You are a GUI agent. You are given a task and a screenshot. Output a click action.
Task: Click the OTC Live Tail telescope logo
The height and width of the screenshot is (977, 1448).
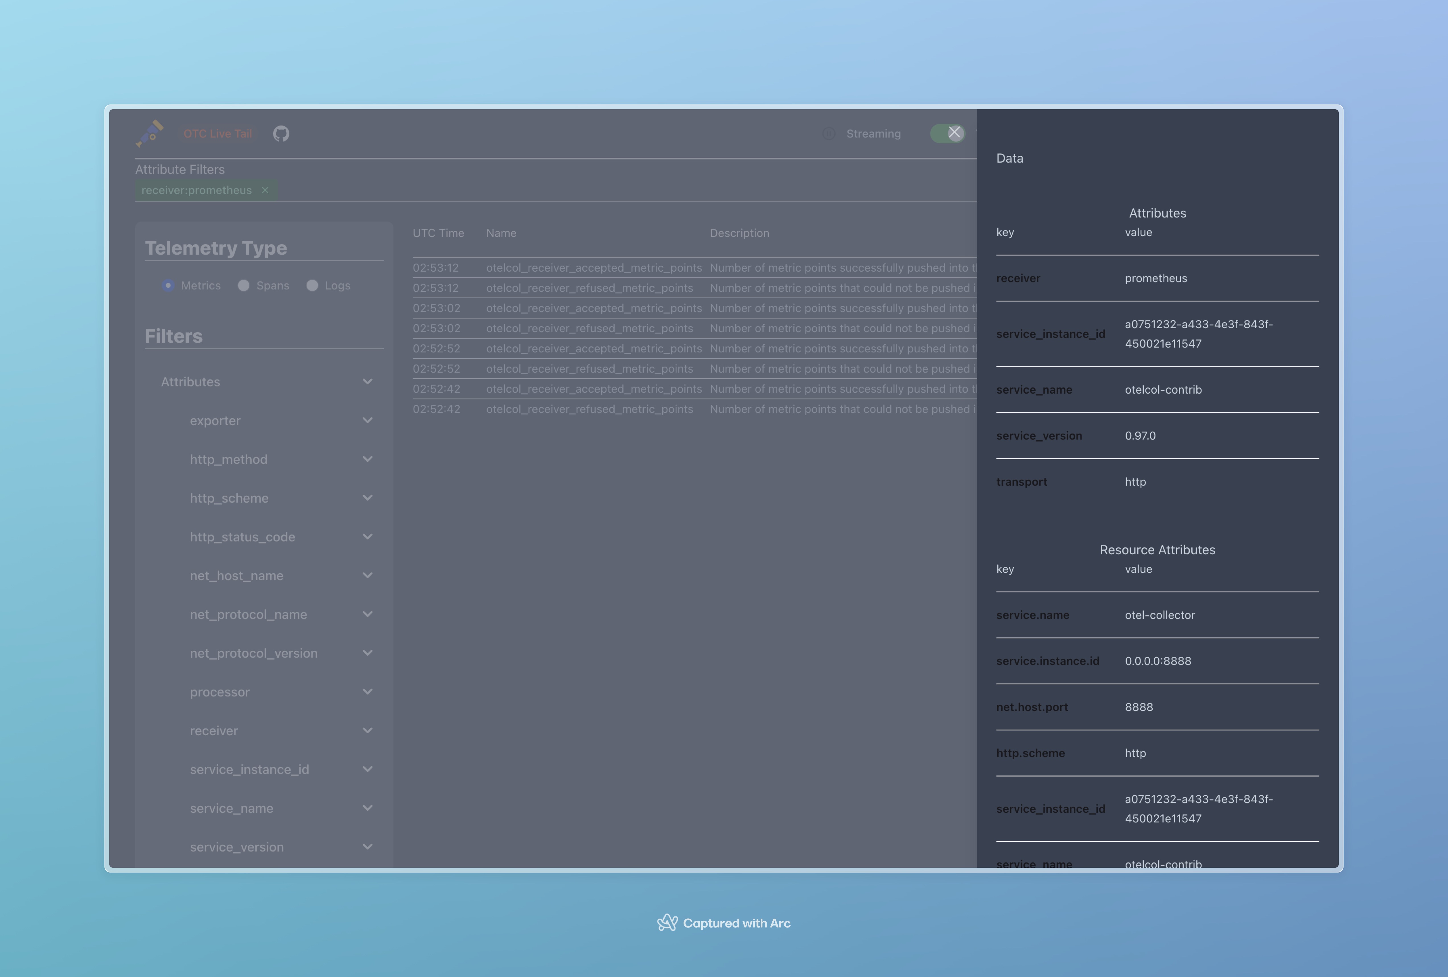[149, 133]
